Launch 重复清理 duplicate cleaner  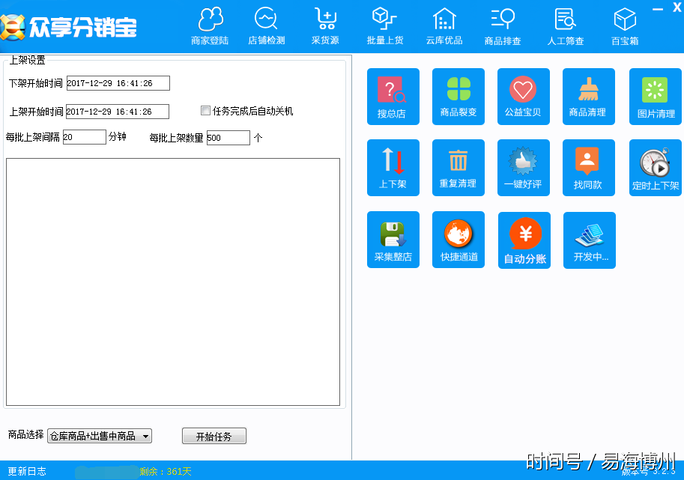458,168
